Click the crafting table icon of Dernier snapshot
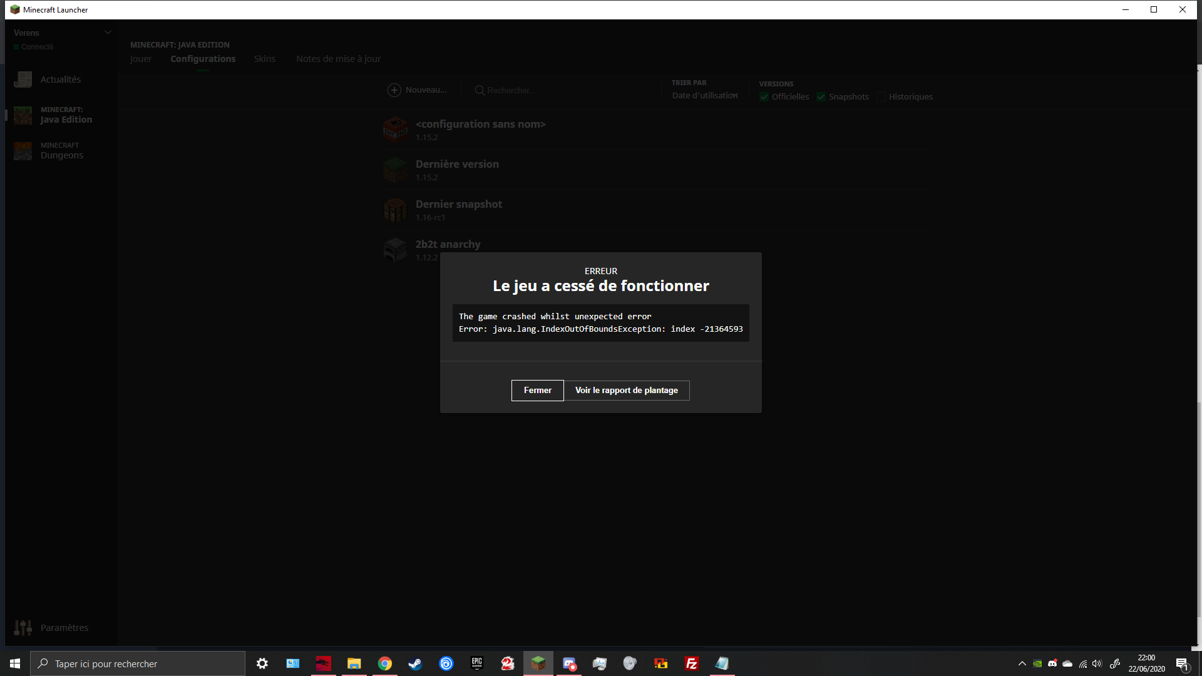 tap(395, 210)
